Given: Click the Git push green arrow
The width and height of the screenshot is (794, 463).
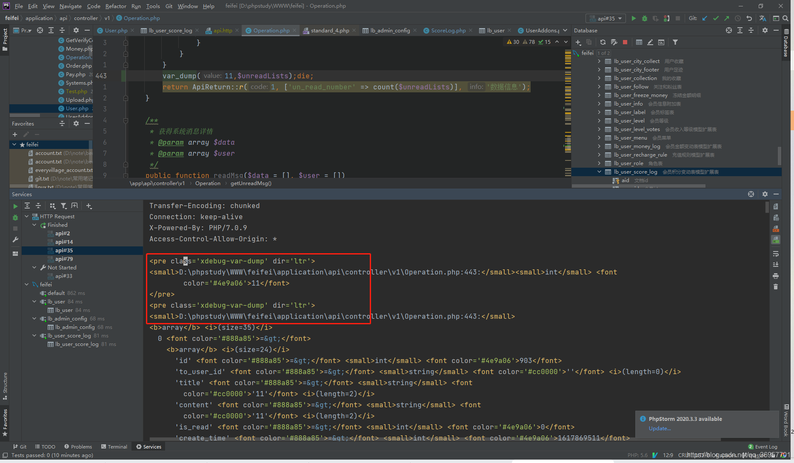Looking at the screenshot, I should tap(726, 18).
